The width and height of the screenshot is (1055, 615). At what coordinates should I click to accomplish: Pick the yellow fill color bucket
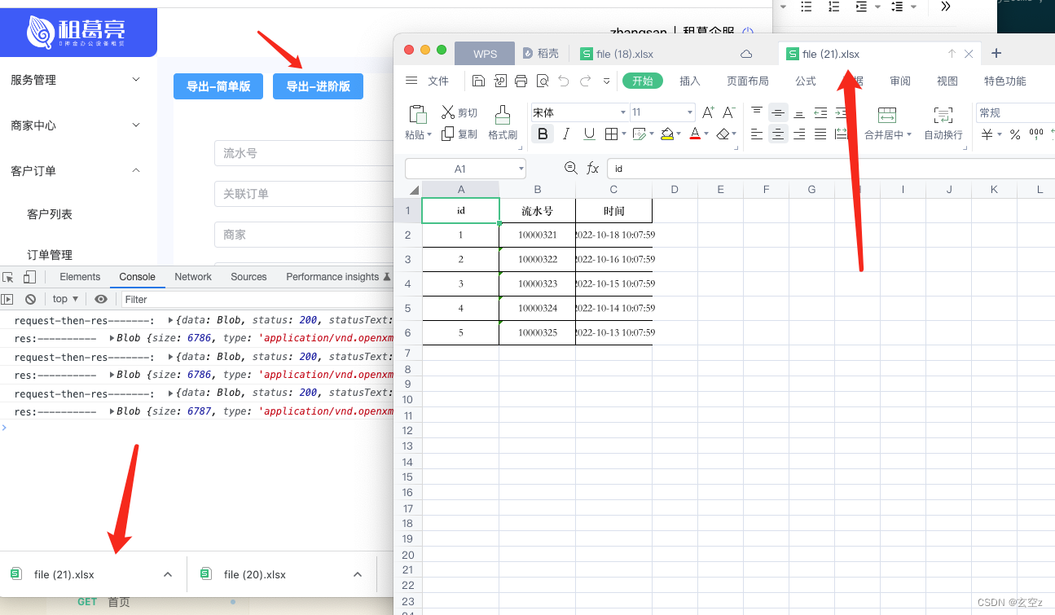(667, 134)
